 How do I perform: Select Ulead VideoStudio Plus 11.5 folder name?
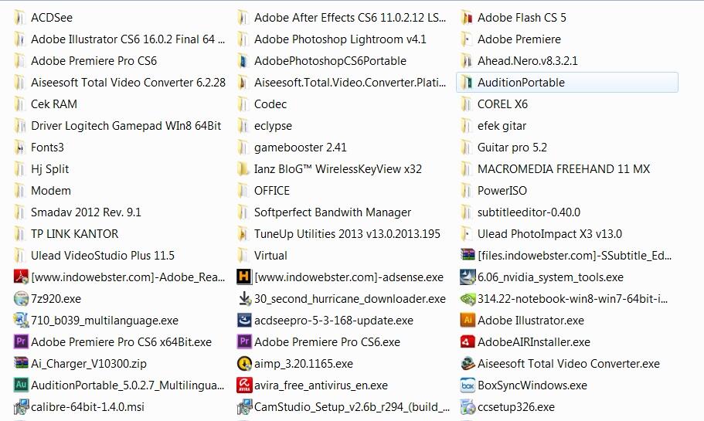pos(102,256)
